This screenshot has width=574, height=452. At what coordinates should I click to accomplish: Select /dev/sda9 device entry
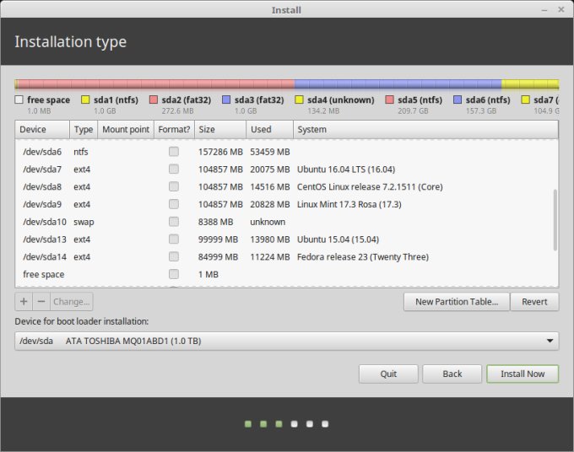[x=42, y=204]
